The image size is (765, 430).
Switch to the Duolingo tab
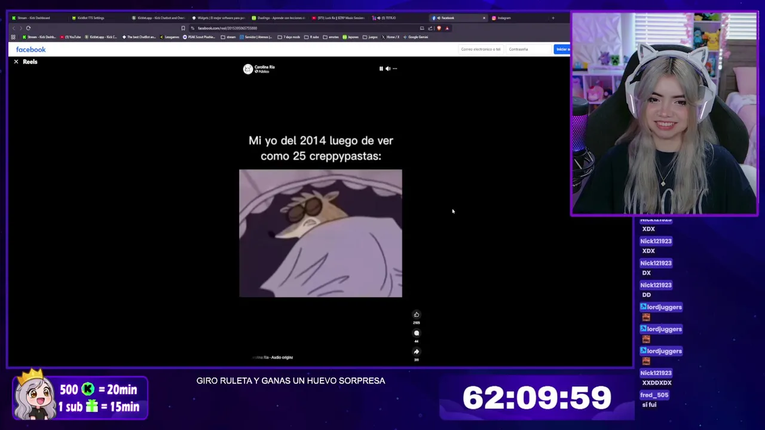[x=278, y=18]
